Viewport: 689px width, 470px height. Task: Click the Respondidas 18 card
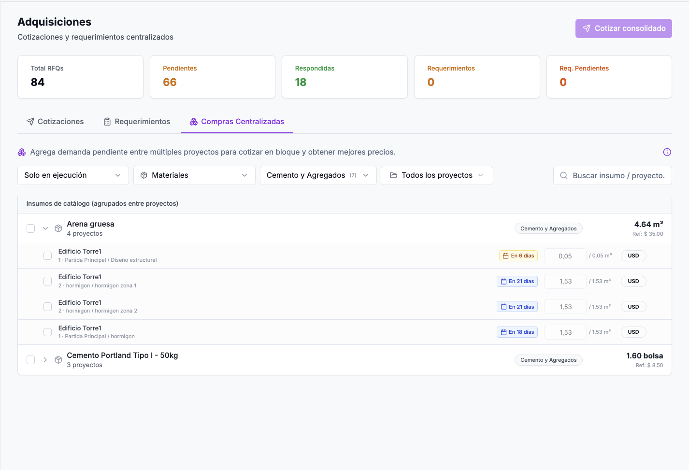pos(344,77)
